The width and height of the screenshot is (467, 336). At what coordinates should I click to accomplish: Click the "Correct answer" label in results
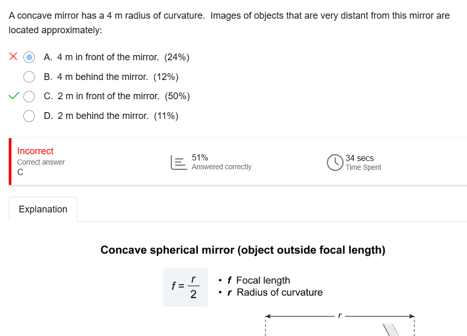click(41, 162)
